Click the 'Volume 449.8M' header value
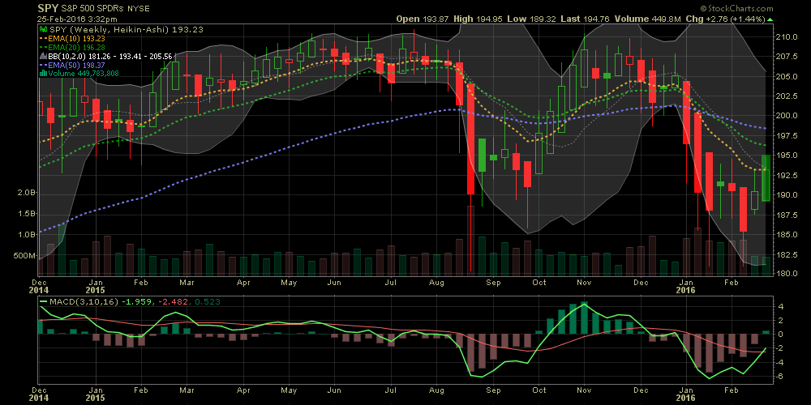 [x=647, y=19]
